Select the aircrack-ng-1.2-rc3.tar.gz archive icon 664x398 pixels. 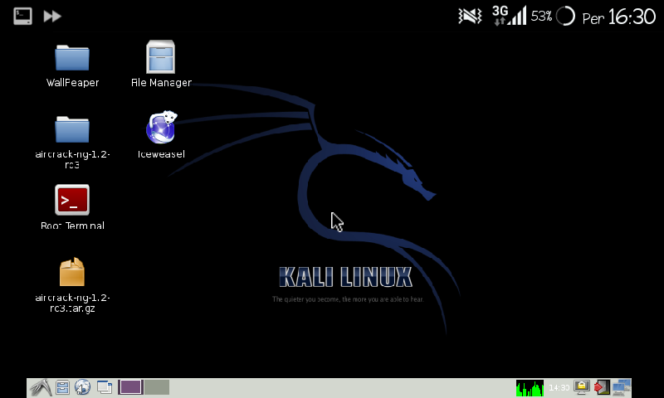72,272
